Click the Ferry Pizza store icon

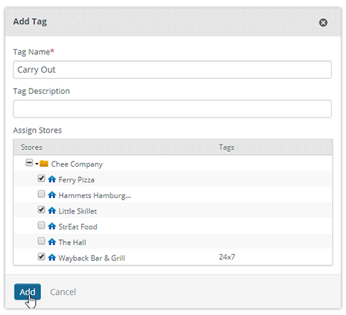tap(51, 179)
